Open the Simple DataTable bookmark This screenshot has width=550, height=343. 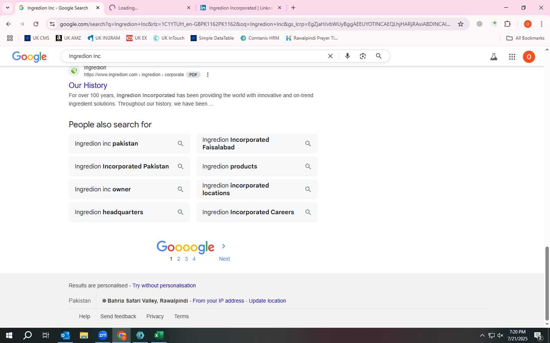tap(212, 38)
